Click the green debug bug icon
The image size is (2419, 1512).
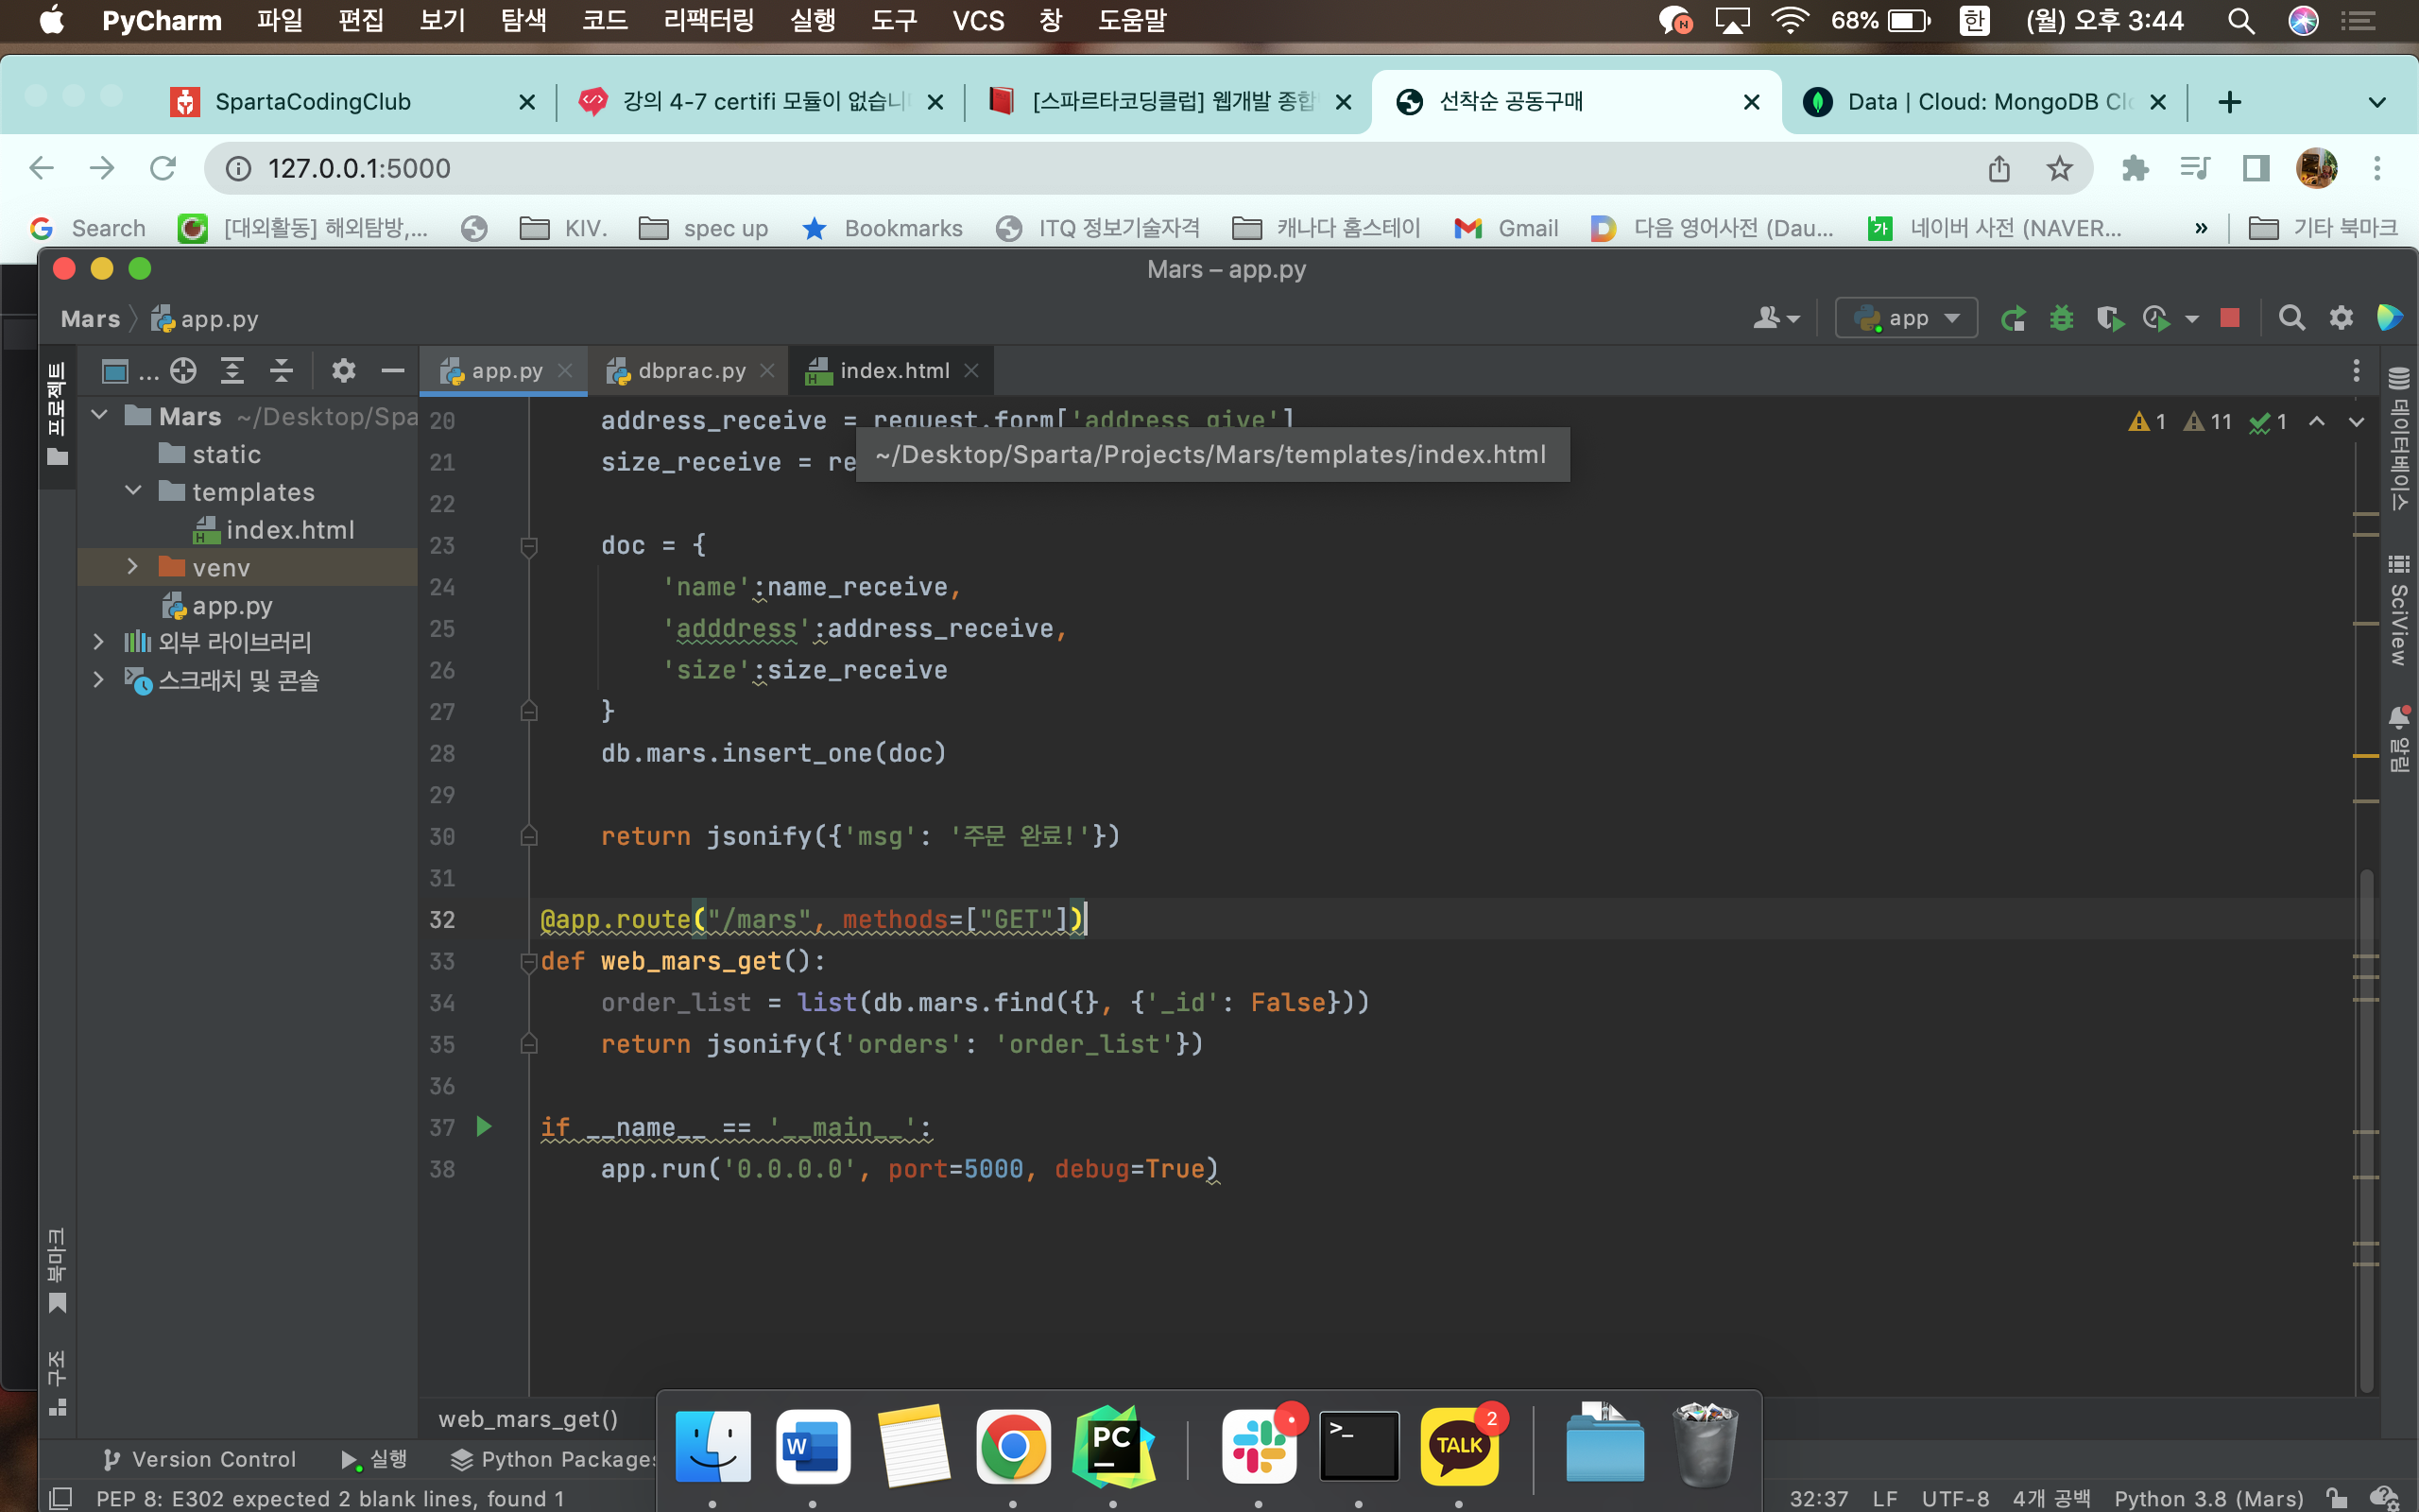(2061, 319)
